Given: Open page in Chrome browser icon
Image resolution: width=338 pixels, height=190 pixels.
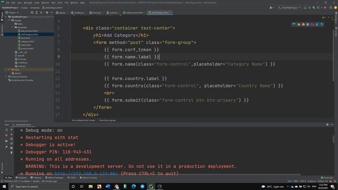Looking at the screenshot, I should (298, 24).
